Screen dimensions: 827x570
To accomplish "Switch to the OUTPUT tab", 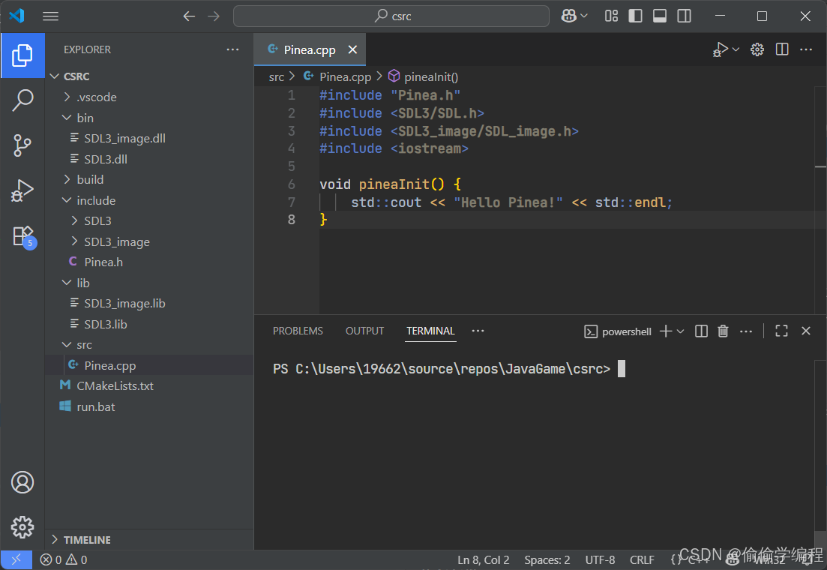I will click(x=364, y=331).
